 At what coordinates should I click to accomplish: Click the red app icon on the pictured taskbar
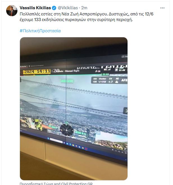86,149
